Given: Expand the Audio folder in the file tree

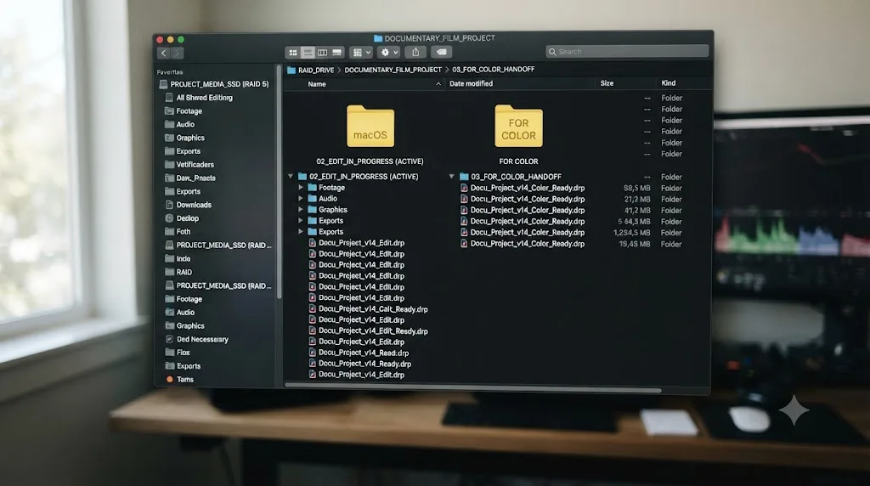Looking at the screenshot, I should click(x=301, y=199).
